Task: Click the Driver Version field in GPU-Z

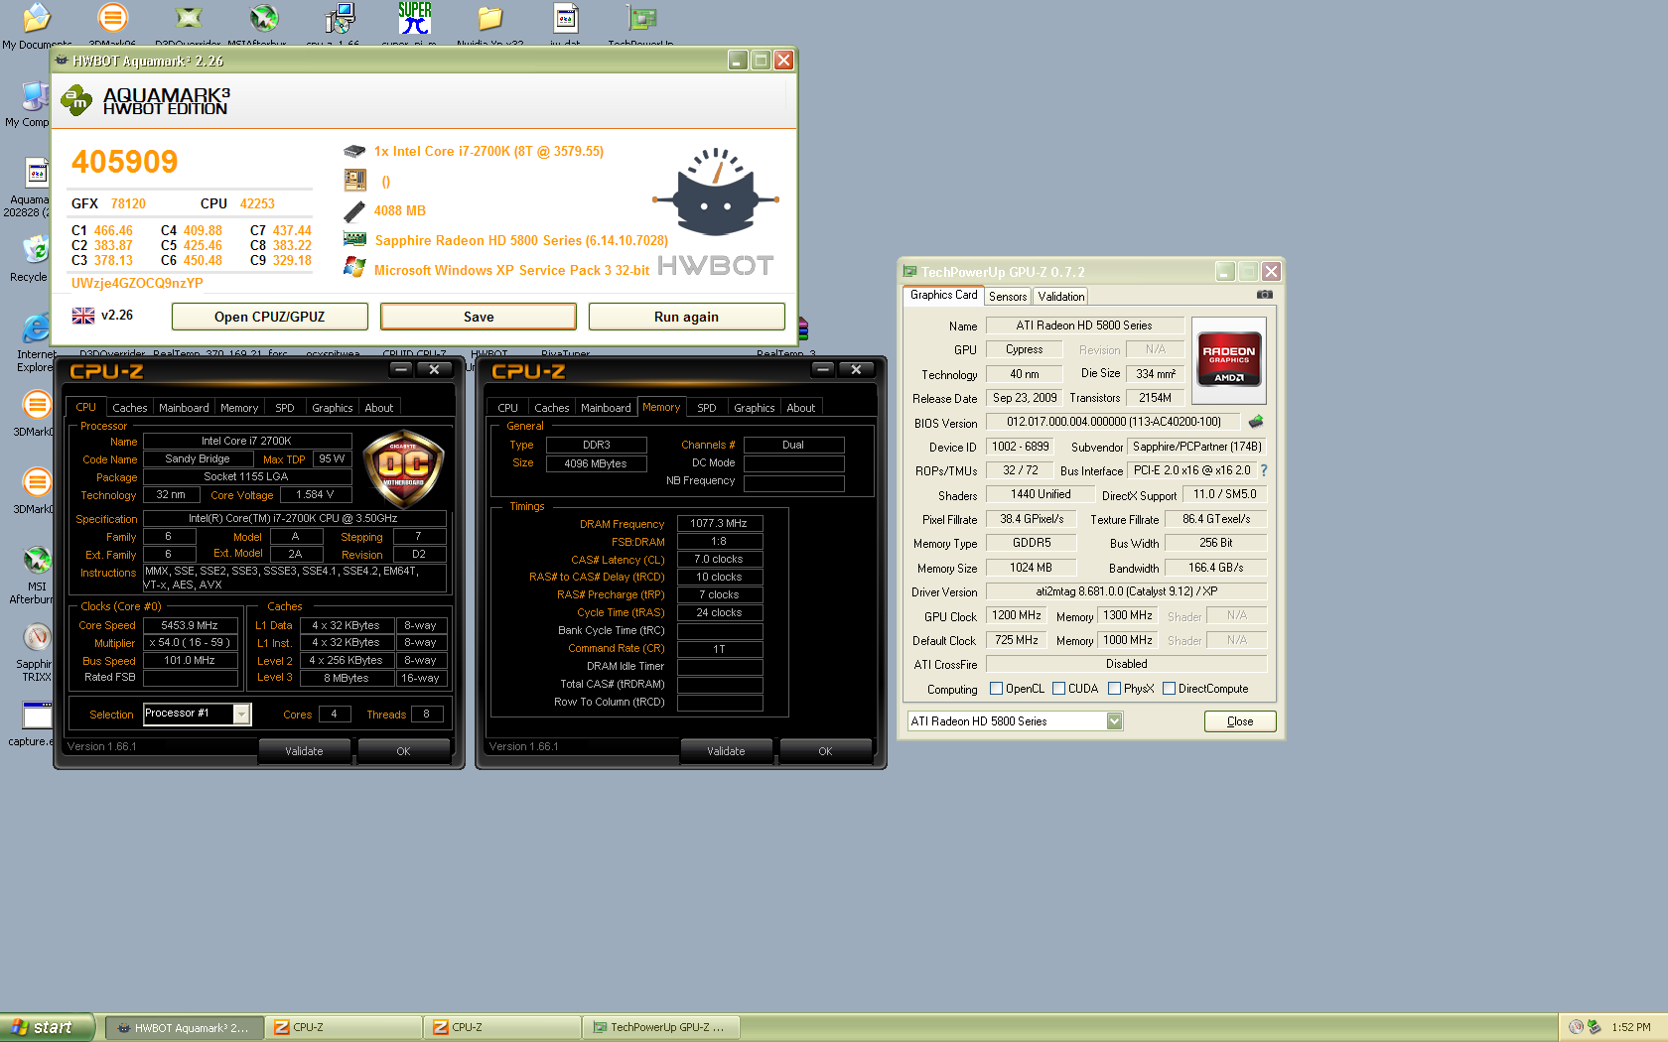Action: 1127,591
